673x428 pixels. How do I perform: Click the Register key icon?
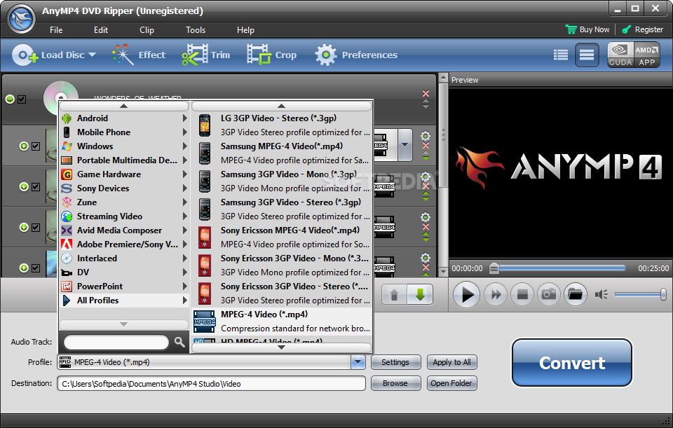[627, 29]
